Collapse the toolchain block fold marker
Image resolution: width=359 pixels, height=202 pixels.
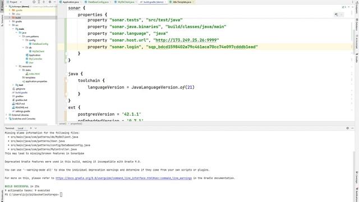point(66,81)
